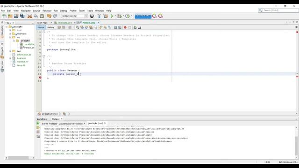The width and height of the screenshot is (299, 168).
Task: Click the New File toolbar icon
Action: click(4, 16)
